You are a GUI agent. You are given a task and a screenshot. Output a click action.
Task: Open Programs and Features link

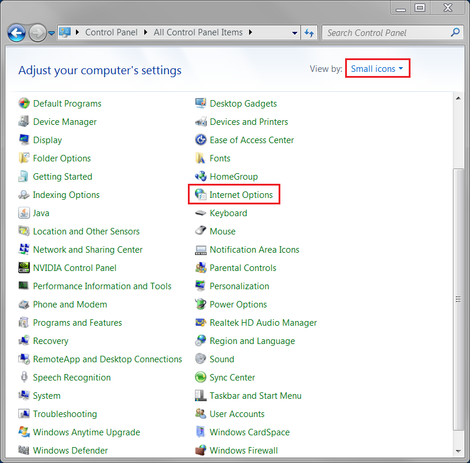coord(77,323)
